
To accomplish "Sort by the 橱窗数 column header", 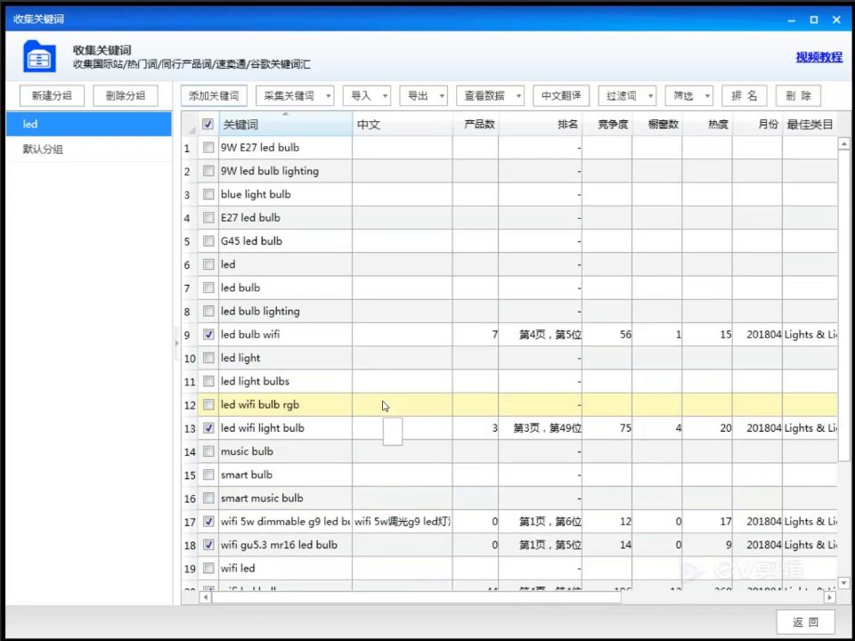I will tap(657, 125).
